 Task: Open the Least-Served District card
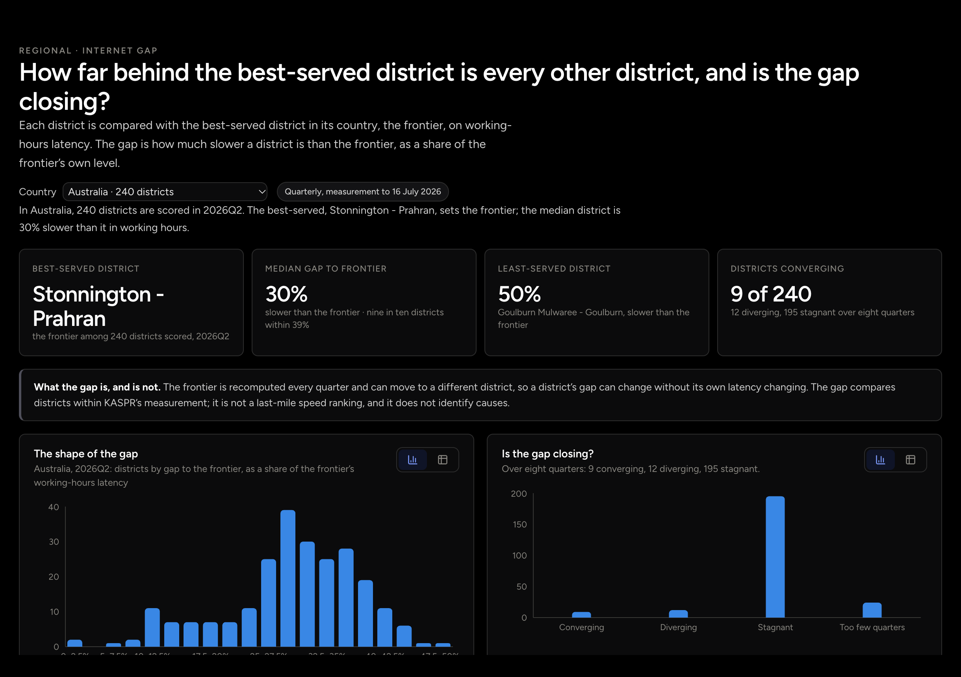pos(597,303)
